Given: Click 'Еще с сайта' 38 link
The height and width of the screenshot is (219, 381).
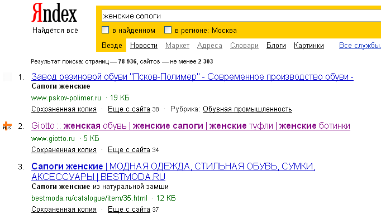Looking at the screenshot, I should click(x=129, y=109).
